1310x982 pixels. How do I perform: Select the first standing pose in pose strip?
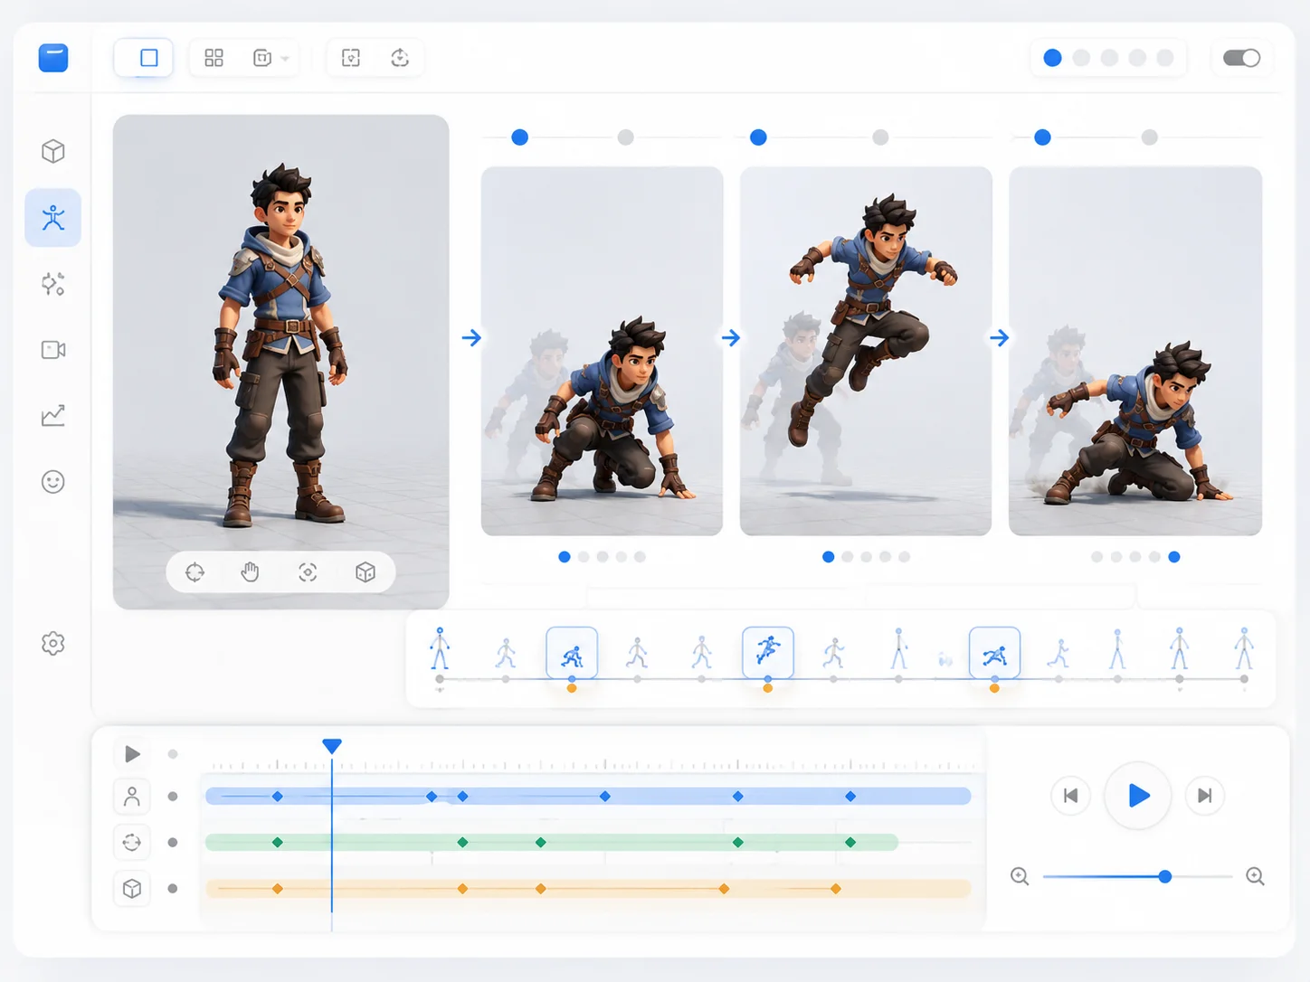[440, 649]
